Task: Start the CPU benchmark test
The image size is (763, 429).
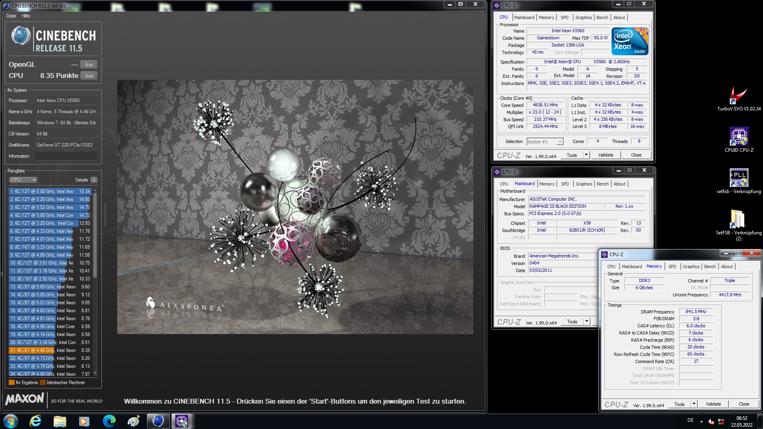Action: (x=89, y=76)
